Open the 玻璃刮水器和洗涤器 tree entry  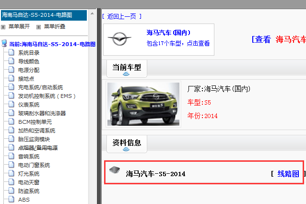(42, 113)
